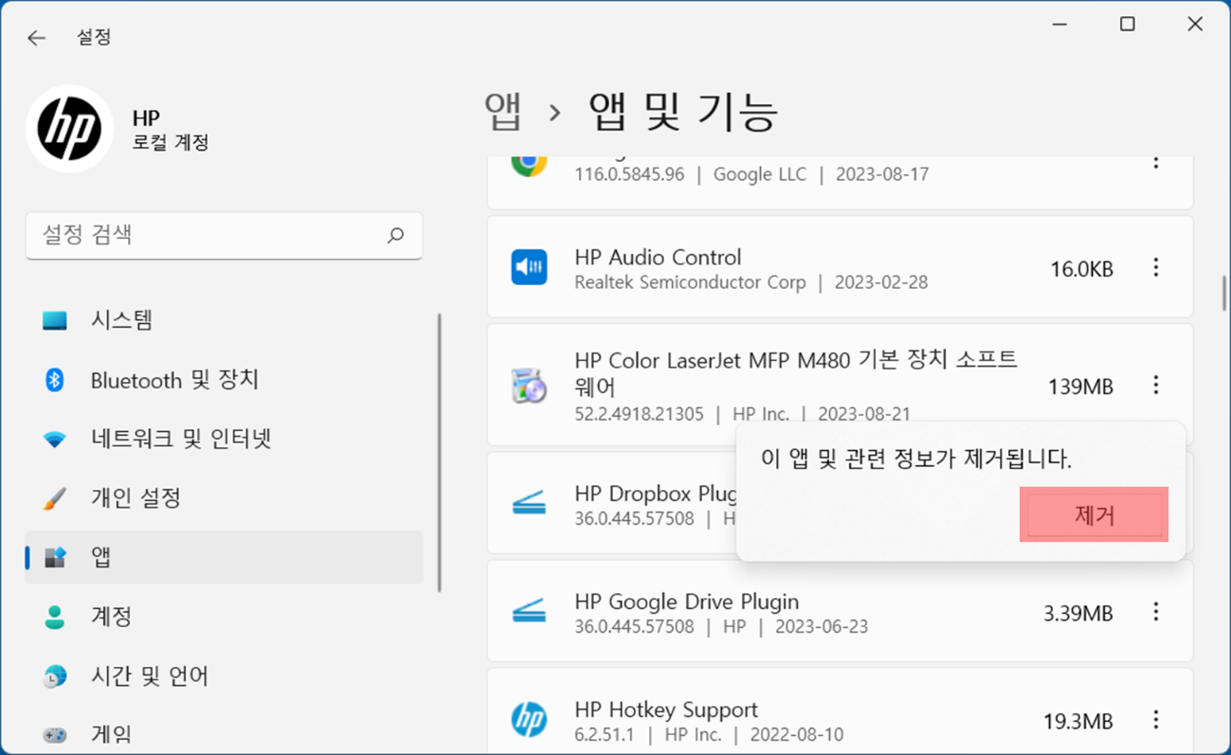The image size is (1231, 755).
Task: Click the 네트워크 및 인터넷 Wi-Fi icon
Action: [55, 440]
